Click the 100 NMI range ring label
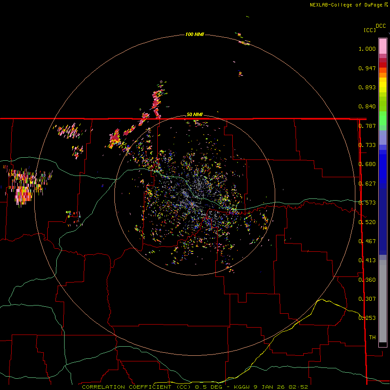Viewport: 390px width, 390px height. point(195,34)
